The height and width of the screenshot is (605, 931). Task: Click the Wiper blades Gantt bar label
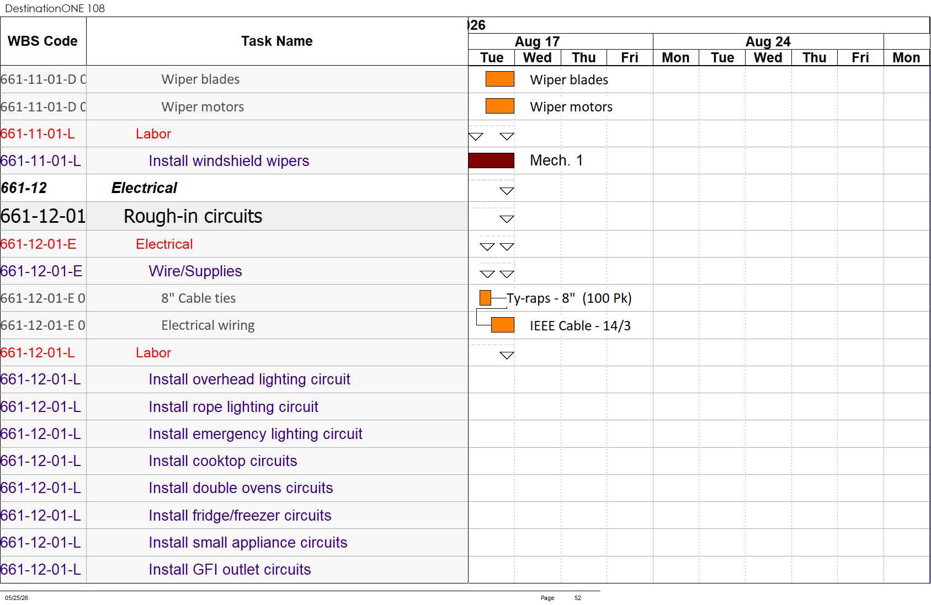(x=569, y=80)
